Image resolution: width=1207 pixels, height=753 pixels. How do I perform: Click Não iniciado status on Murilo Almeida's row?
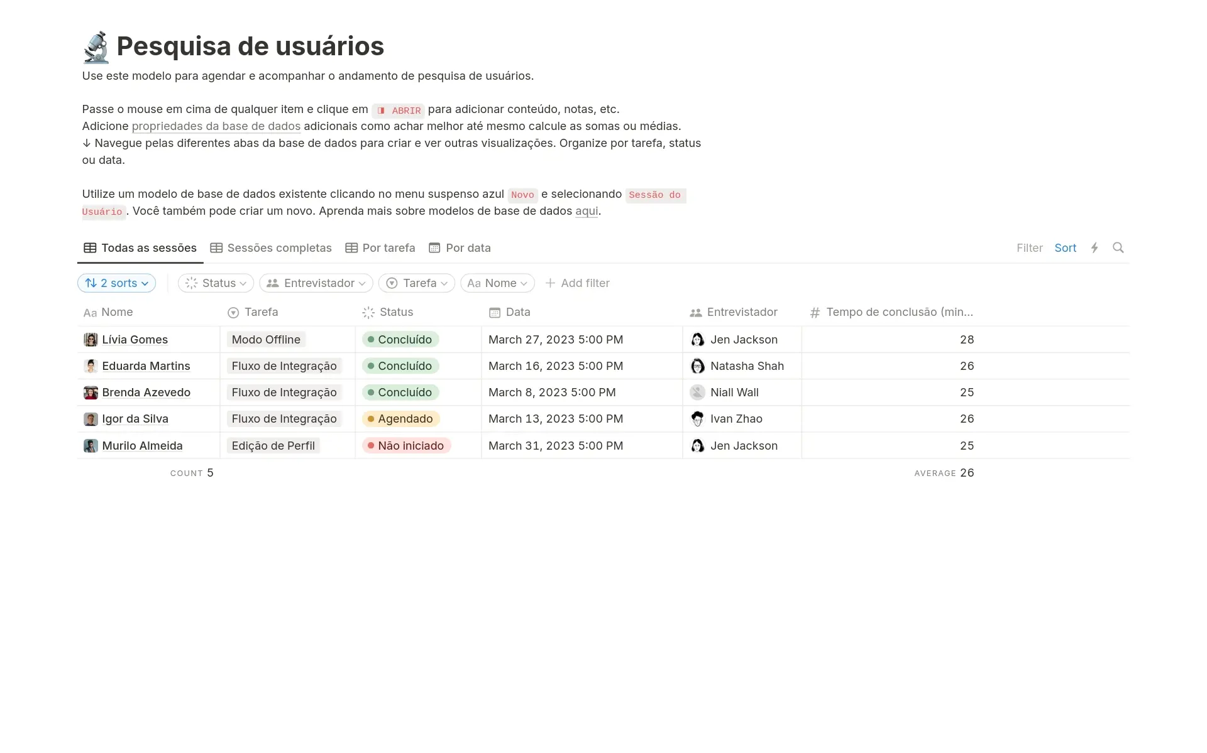(x=406, y=445)
